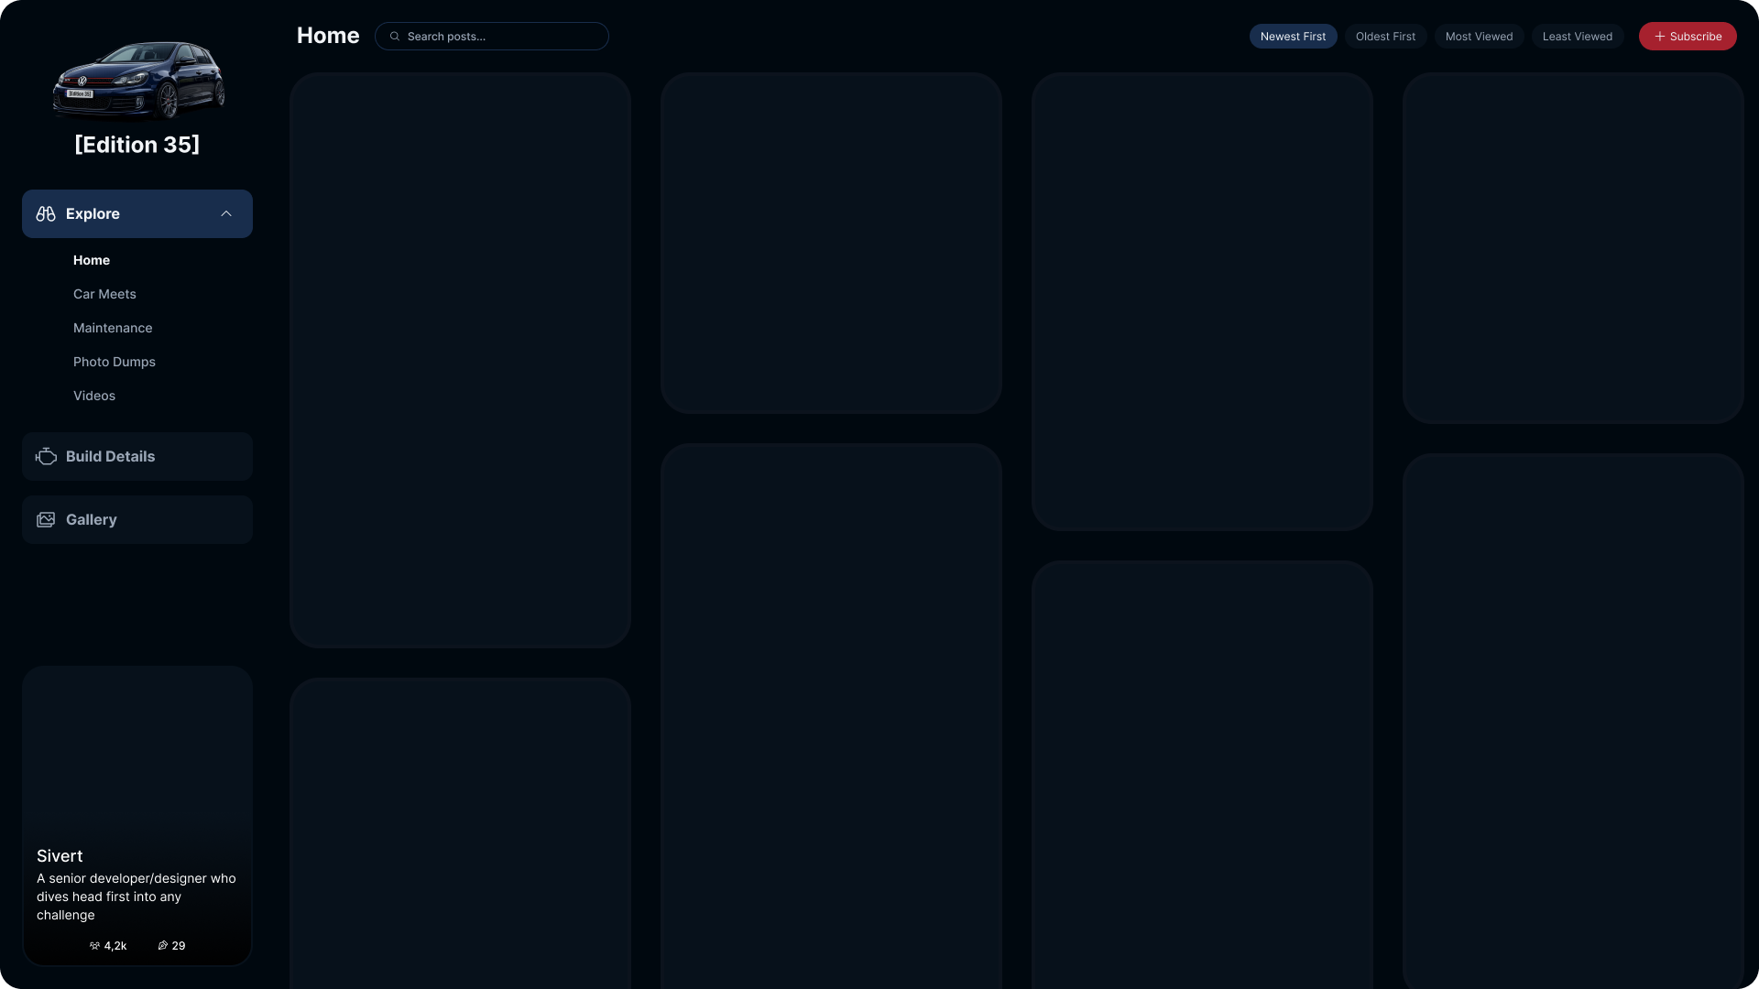Viewport: 1759px width, 989px height.
Task: Select Newest First sorting
Action: pyautogui.click(x=1293, y=37)
